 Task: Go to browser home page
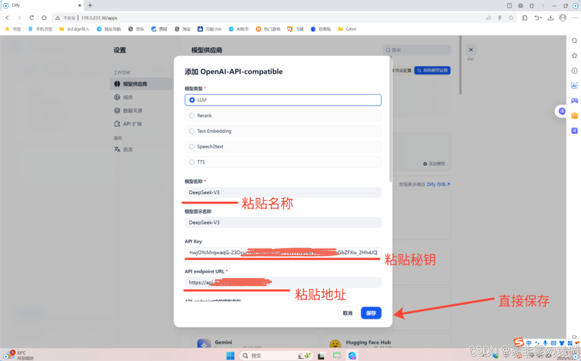coord(44,18)
